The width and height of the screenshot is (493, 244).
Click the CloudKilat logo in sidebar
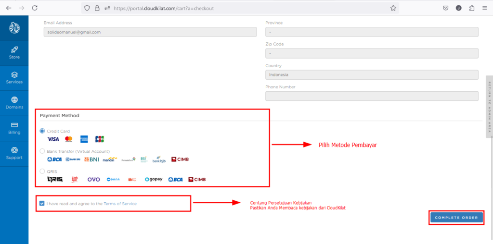pyautogui.click(x=14, y=28)
